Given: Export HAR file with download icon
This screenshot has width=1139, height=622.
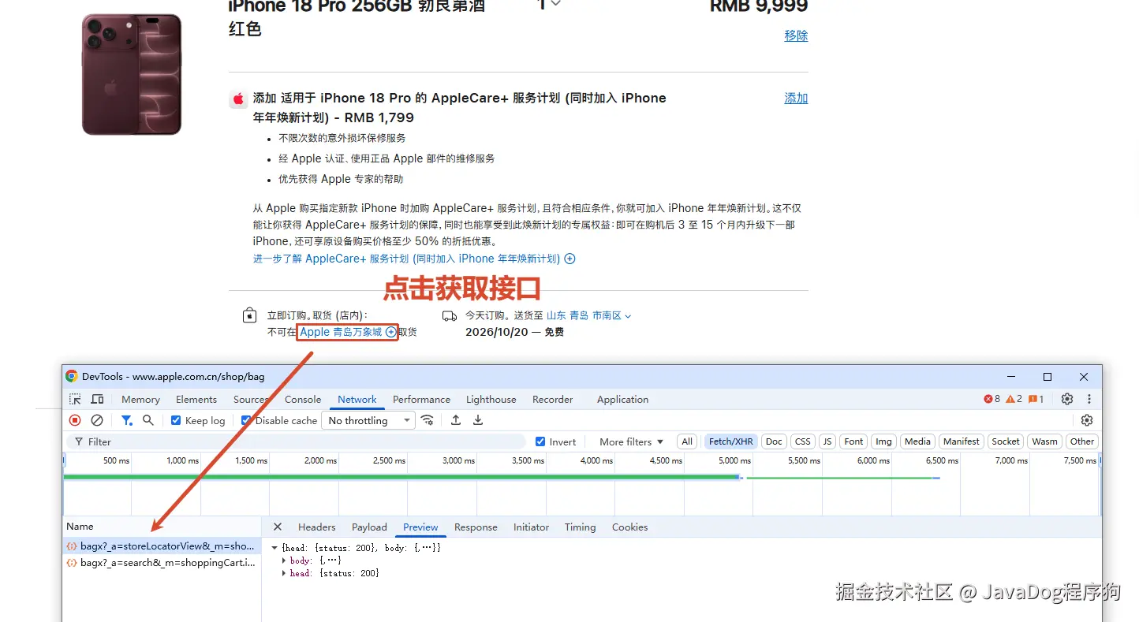Looking at the screenshot, I should [477, 421].
